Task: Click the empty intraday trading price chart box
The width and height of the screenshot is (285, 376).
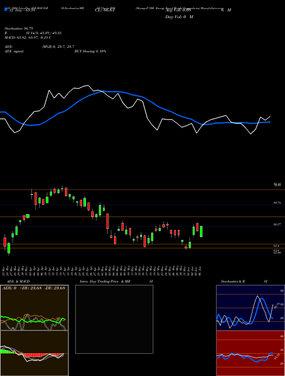Action: click(x=114, y=319)
